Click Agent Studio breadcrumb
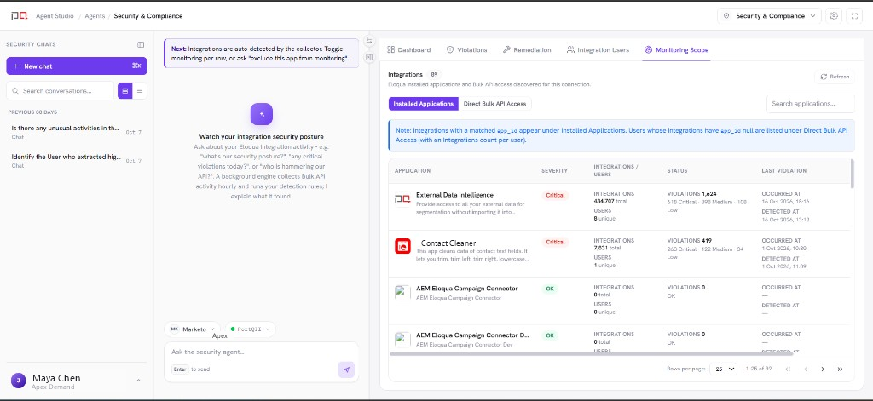The width and height of the screenshot is (873, 401). click(55, 16)
